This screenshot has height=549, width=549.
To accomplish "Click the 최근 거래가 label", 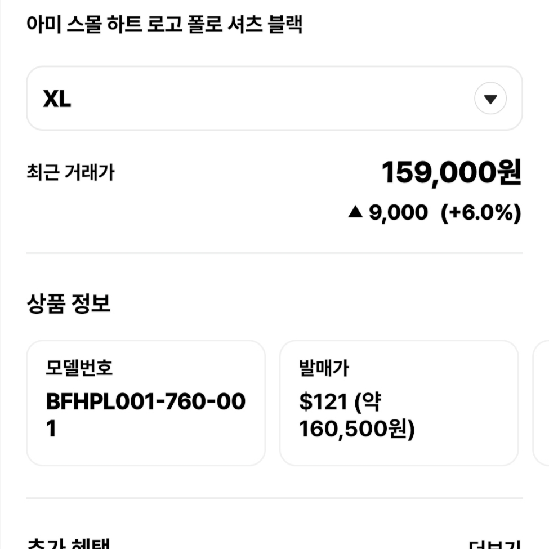I will (71, 172).
